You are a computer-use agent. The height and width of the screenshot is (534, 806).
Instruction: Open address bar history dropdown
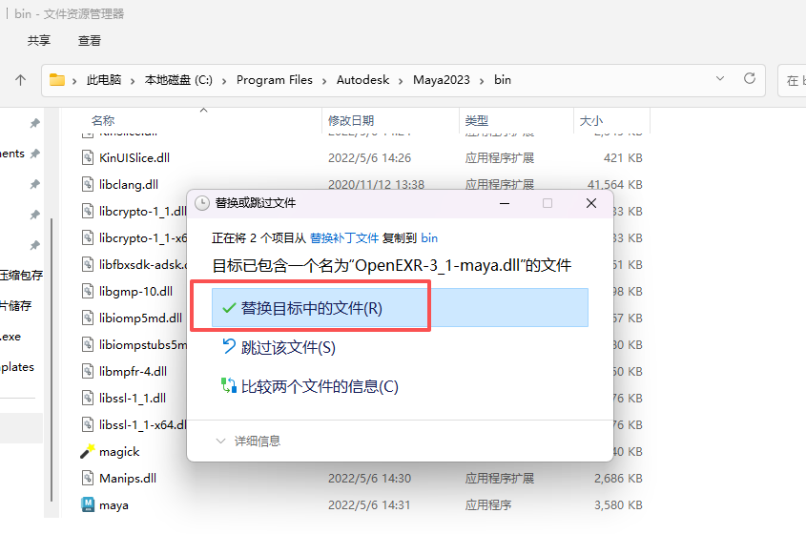point(720,78)
